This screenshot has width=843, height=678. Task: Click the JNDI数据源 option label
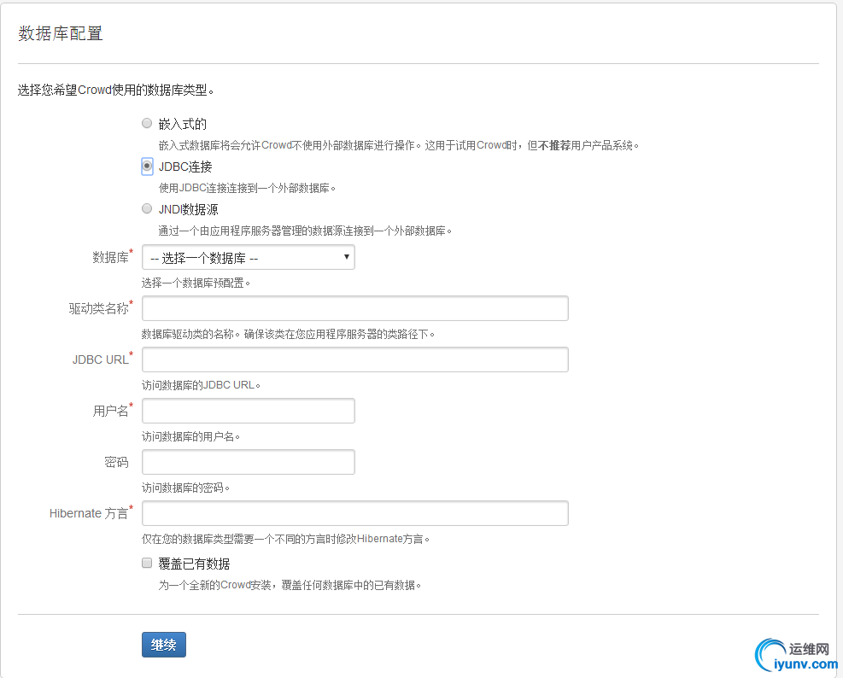coord(188,210)
